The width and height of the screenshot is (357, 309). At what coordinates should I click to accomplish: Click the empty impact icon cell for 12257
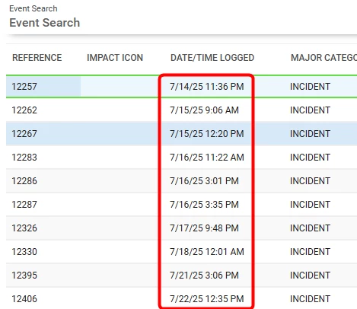(x=120, y=87)
